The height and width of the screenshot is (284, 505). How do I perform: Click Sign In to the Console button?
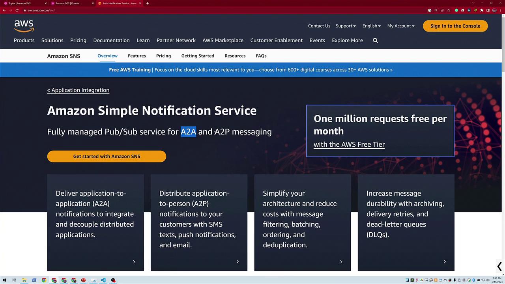click(455, 26)
